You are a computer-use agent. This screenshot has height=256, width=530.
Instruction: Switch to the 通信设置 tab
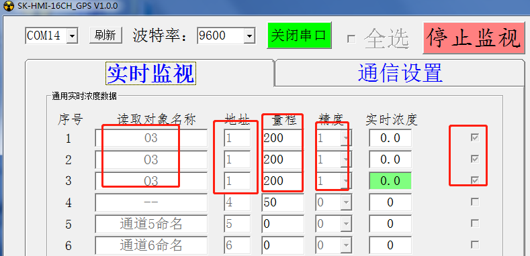point(400,72)
